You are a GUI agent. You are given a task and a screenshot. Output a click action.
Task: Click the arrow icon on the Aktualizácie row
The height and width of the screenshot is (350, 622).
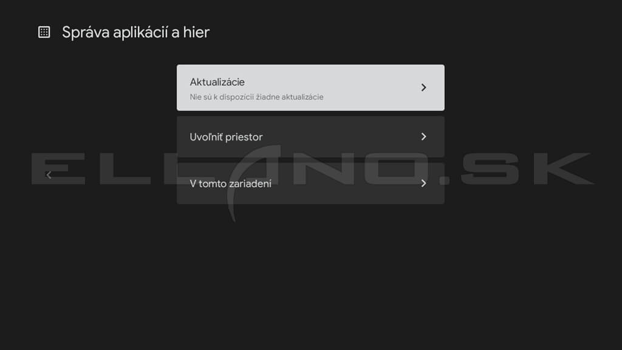point(423,87)
